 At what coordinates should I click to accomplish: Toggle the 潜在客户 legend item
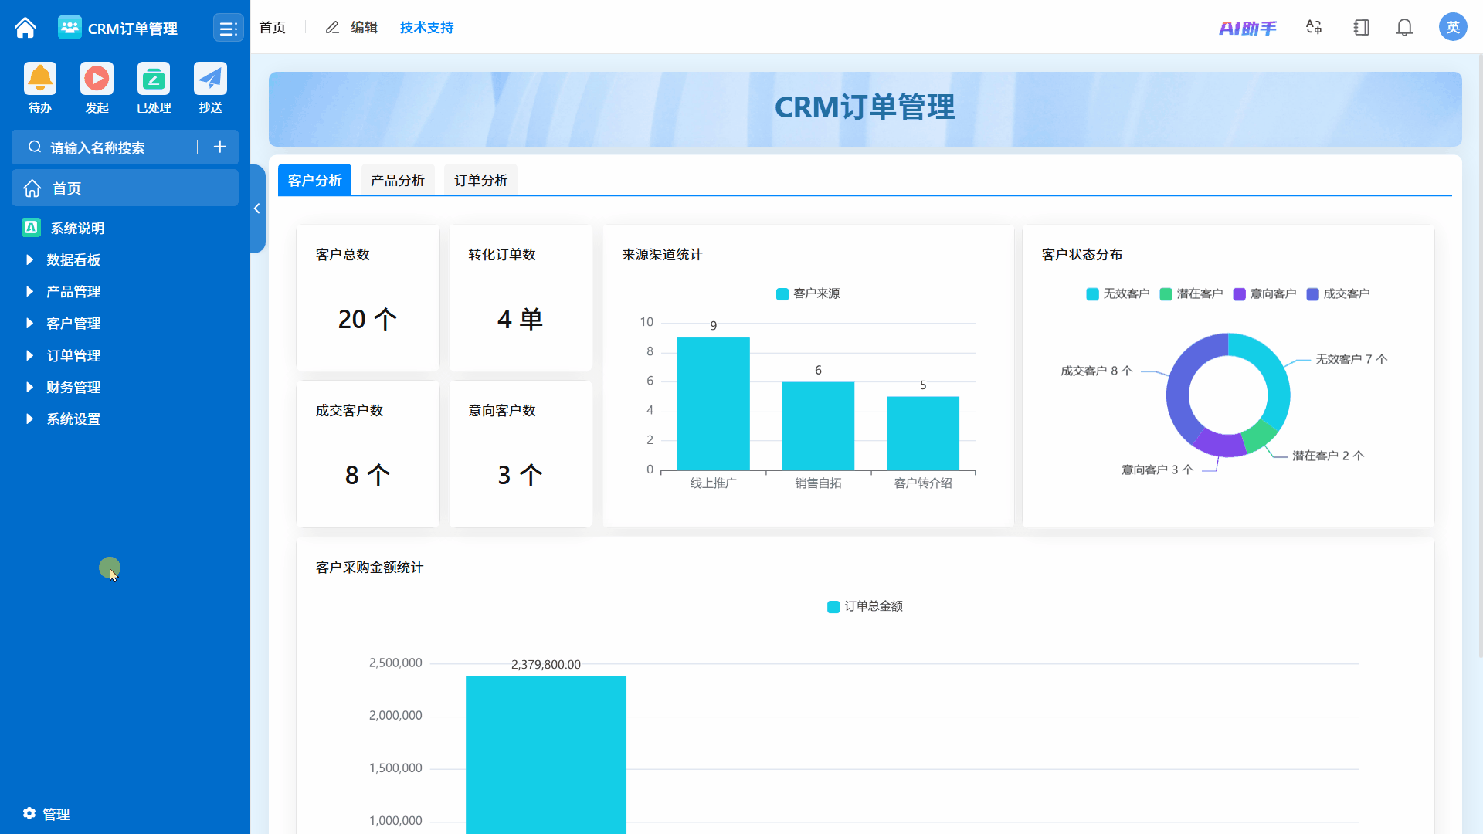pos(1191,293)
